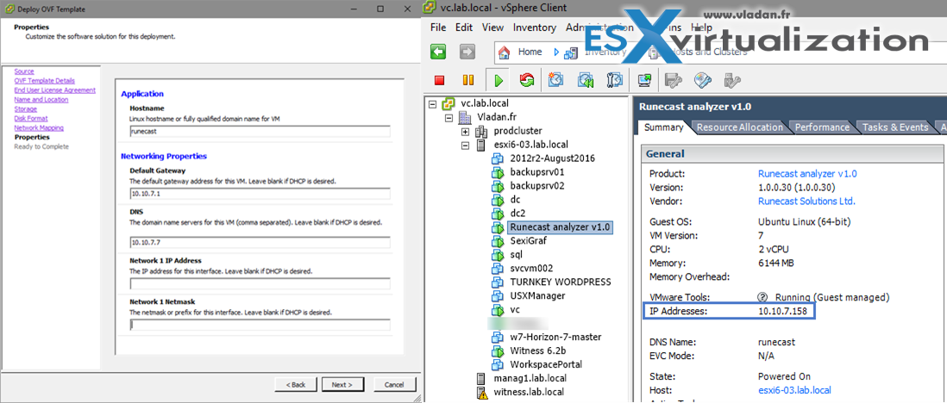Click the host icon beside manag1.lab.local
This screenshot has height=403, width=947.
(481, 379)
